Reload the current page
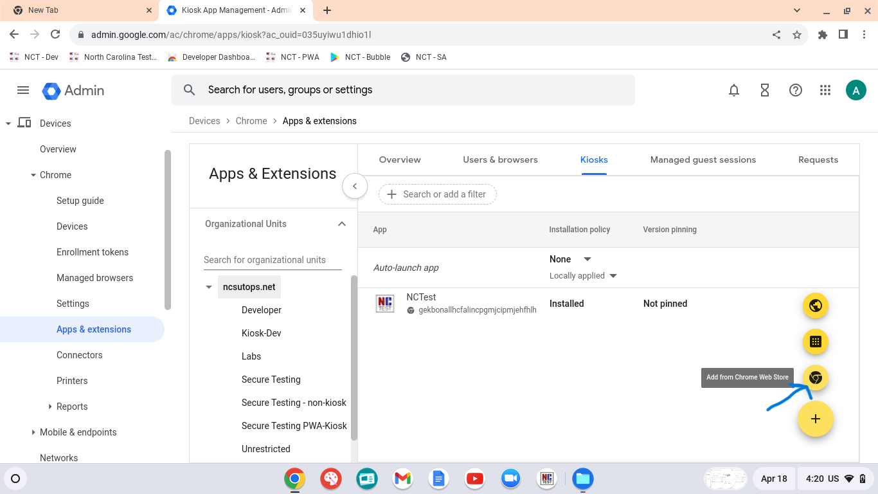Viewport: 878px width, 494px height. tap(55, 35)
